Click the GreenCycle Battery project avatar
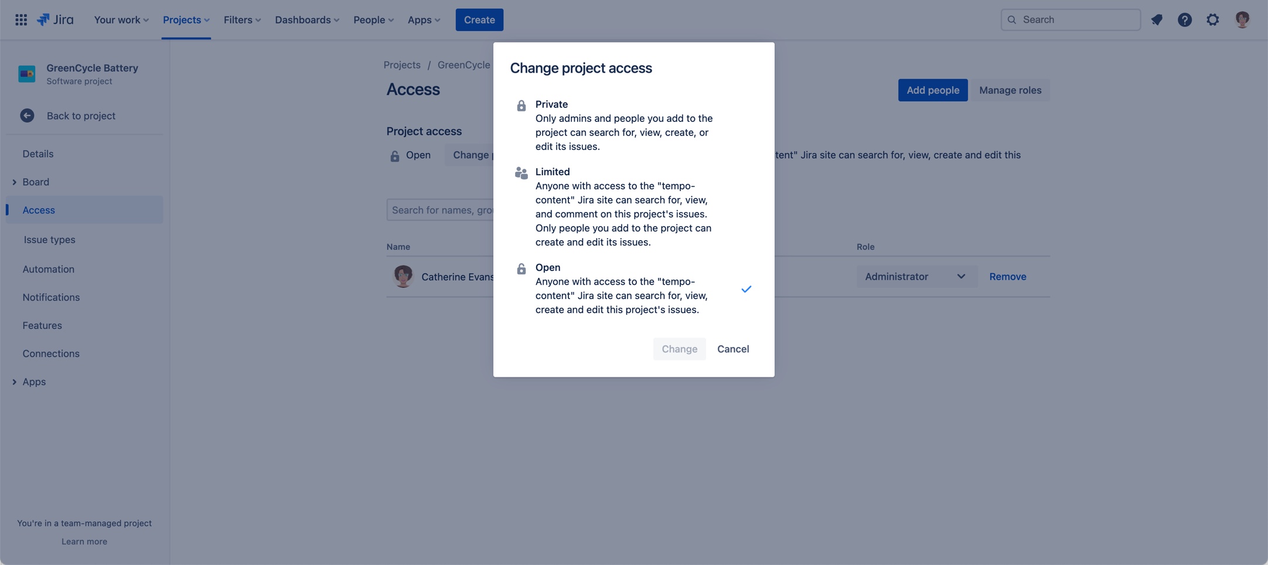The image size is (1268, 565). pyautogui.click(x=27, y=74)
